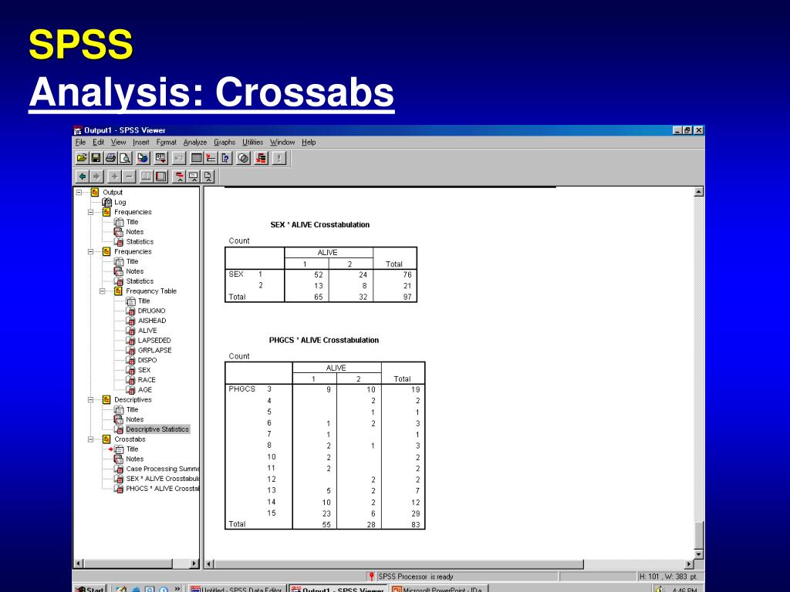Image resolution: width=790 pixels, height=592 pixels.
Task: Click the PHGCS * ALIVE Crosstabulation table title
Action: 324,340
